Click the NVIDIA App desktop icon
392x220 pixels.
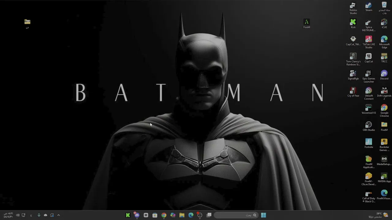tap(384, 178)
